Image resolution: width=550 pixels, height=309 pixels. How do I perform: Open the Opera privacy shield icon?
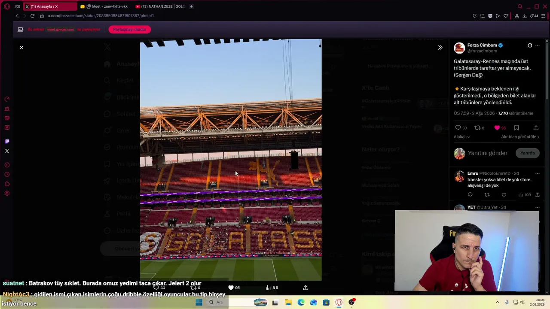pos(490,16)
